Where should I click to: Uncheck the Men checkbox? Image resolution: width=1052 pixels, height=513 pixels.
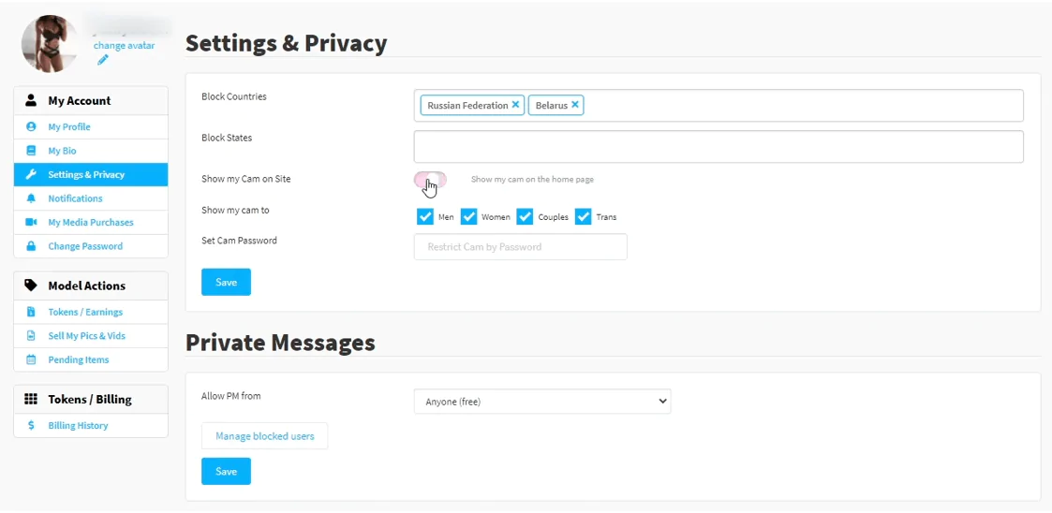pyautogui.click(x=424, y=216)
